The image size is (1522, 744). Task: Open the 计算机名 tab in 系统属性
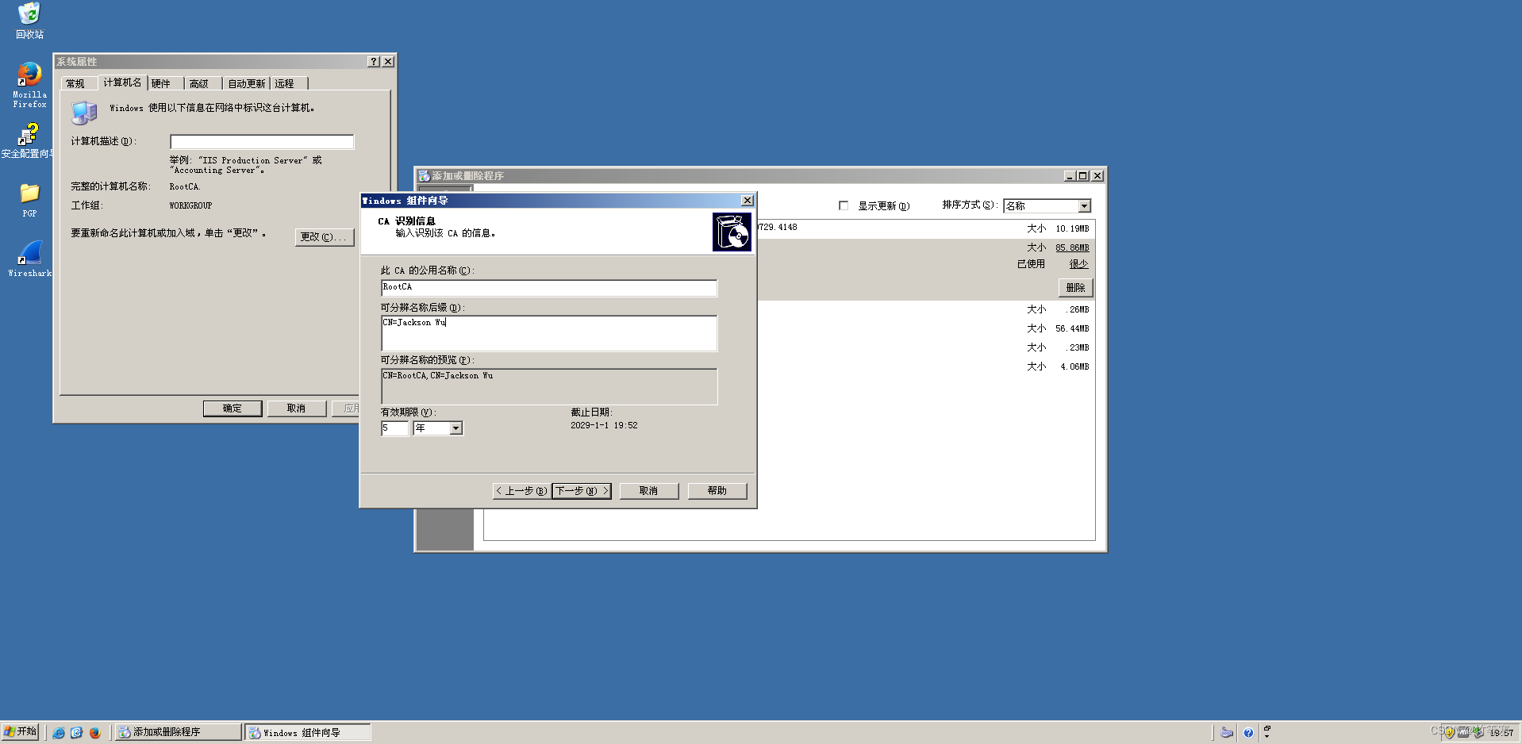pos(122,82)
